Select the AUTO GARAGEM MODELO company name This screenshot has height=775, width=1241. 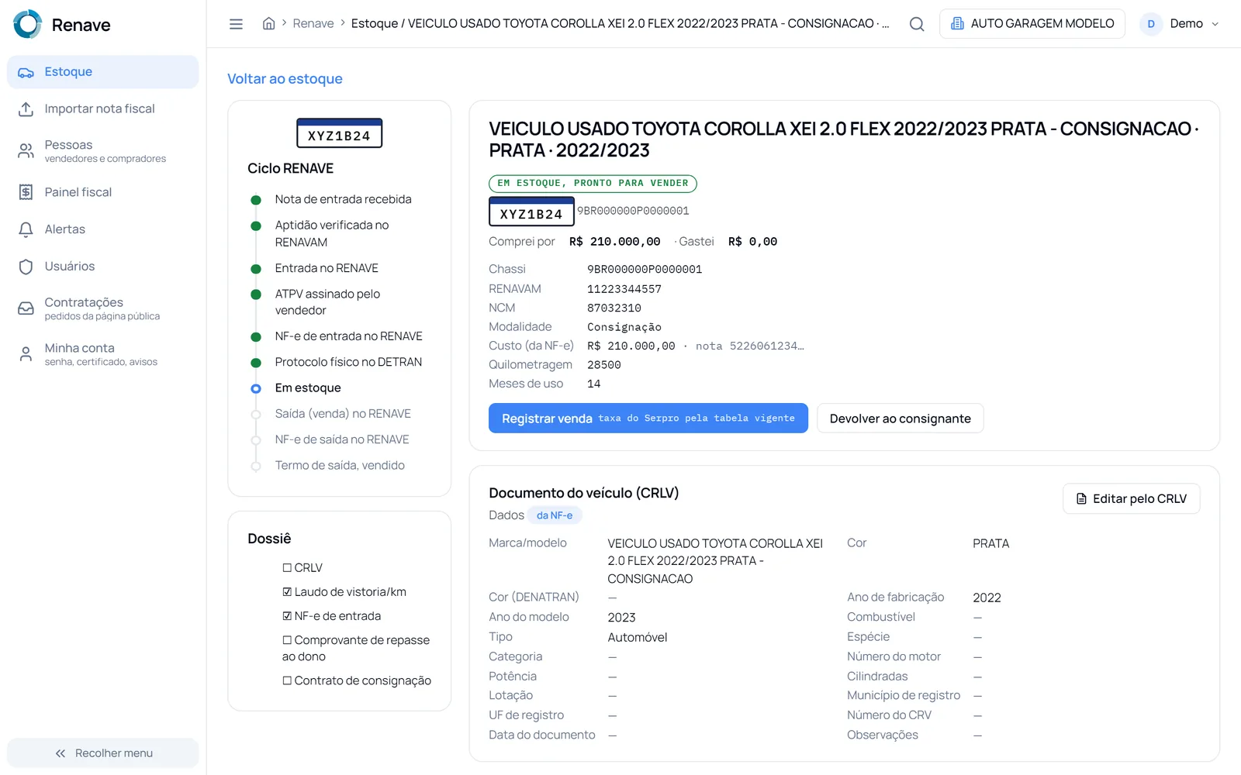pos(1042,24)
